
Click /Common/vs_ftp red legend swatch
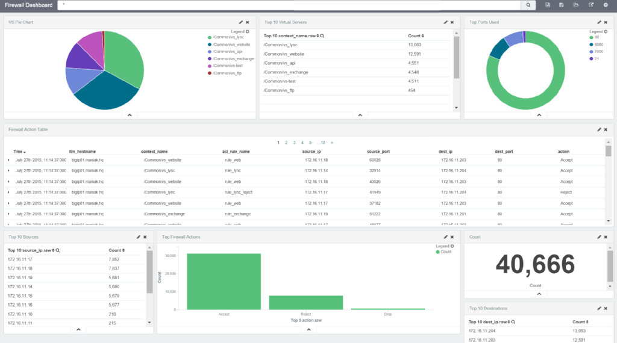point(209,73)
